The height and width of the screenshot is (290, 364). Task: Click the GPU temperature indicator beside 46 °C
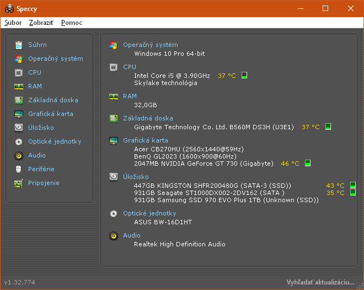(x=308, y=164)
